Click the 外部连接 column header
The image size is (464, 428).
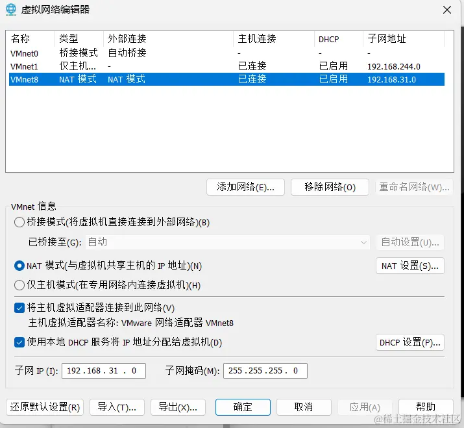tap(168, 39)
